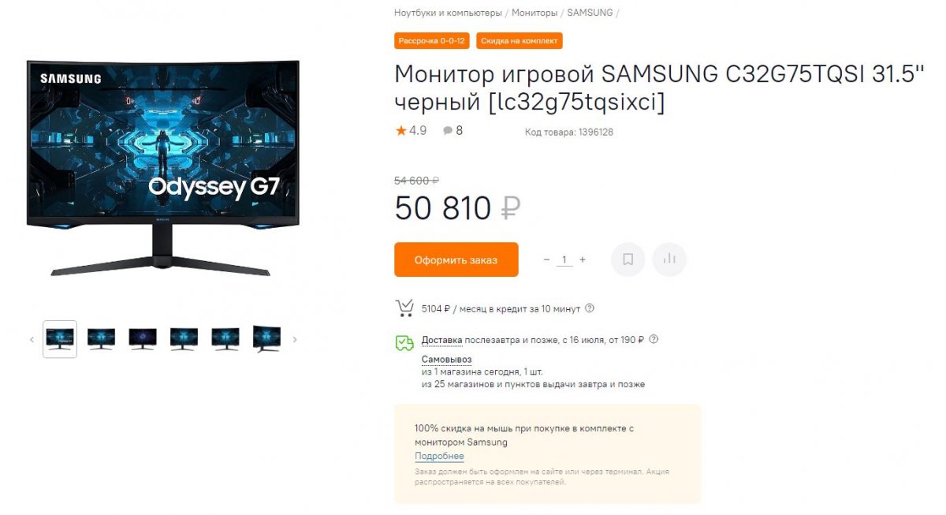Click the credit shopping cart icon
The width and height of the screenshot is (946, 515).
404,308
